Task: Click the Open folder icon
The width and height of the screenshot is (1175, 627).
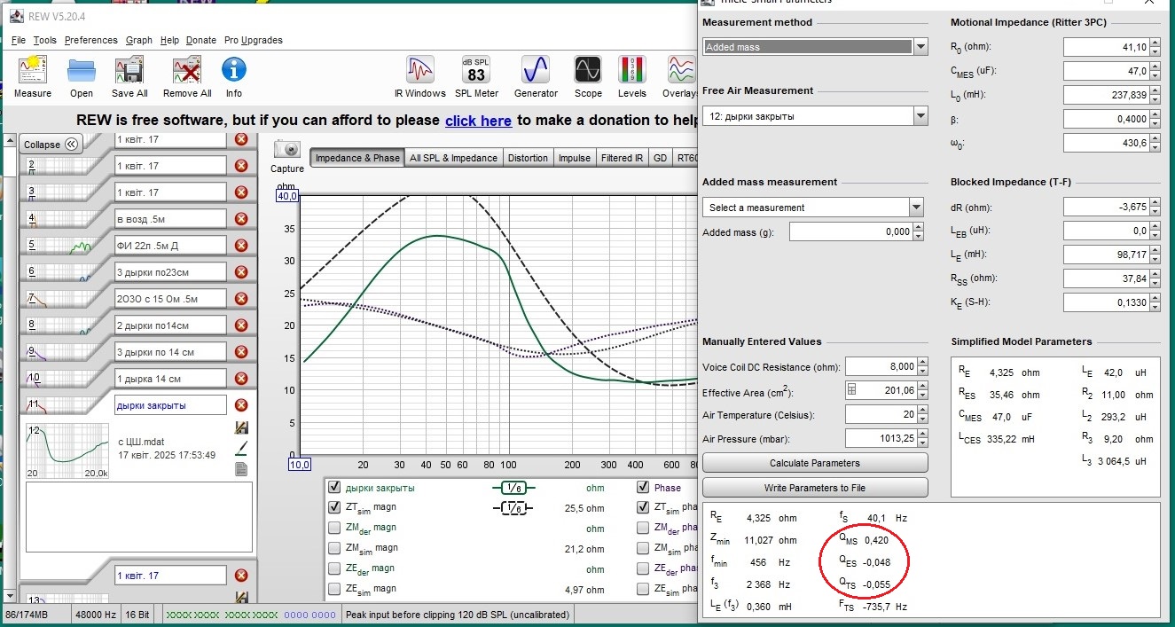Action: pyautogui.click(x=82, y=69)
